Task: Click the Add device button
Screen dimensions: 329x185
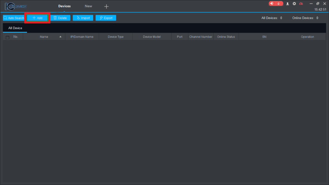Action: pos(37,18)
